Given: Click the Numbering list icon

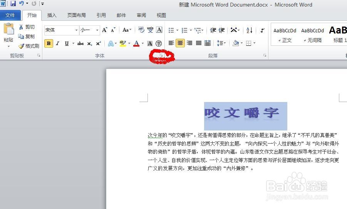Looking at the screenshot, I should pyautogui.click(x=184, y=30).
